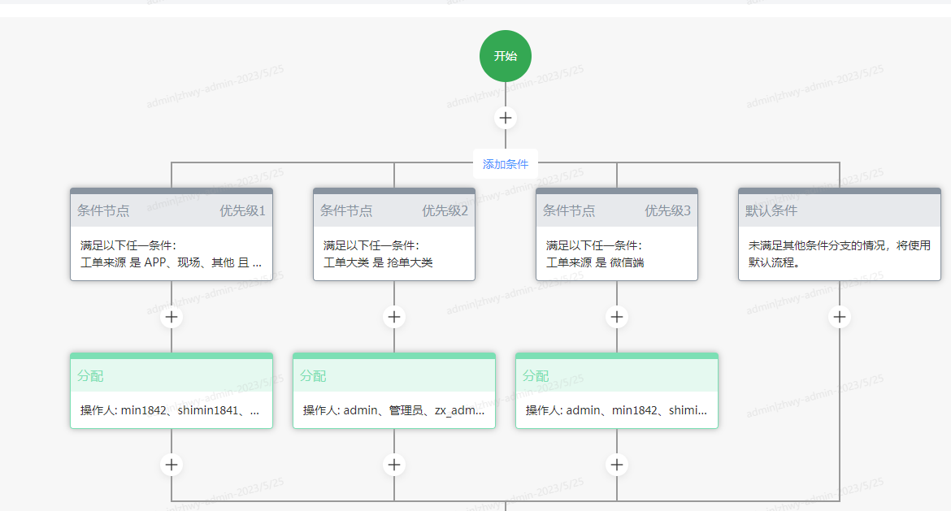Add node below the 默认条件 card
Screen dimensions: 951x511
(840, 316)
